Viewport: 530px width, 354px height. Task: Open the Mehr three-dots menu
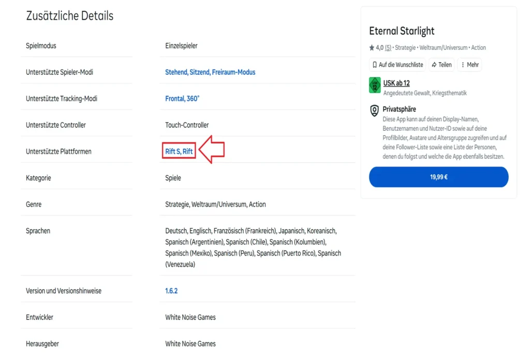tap(469, 65)
